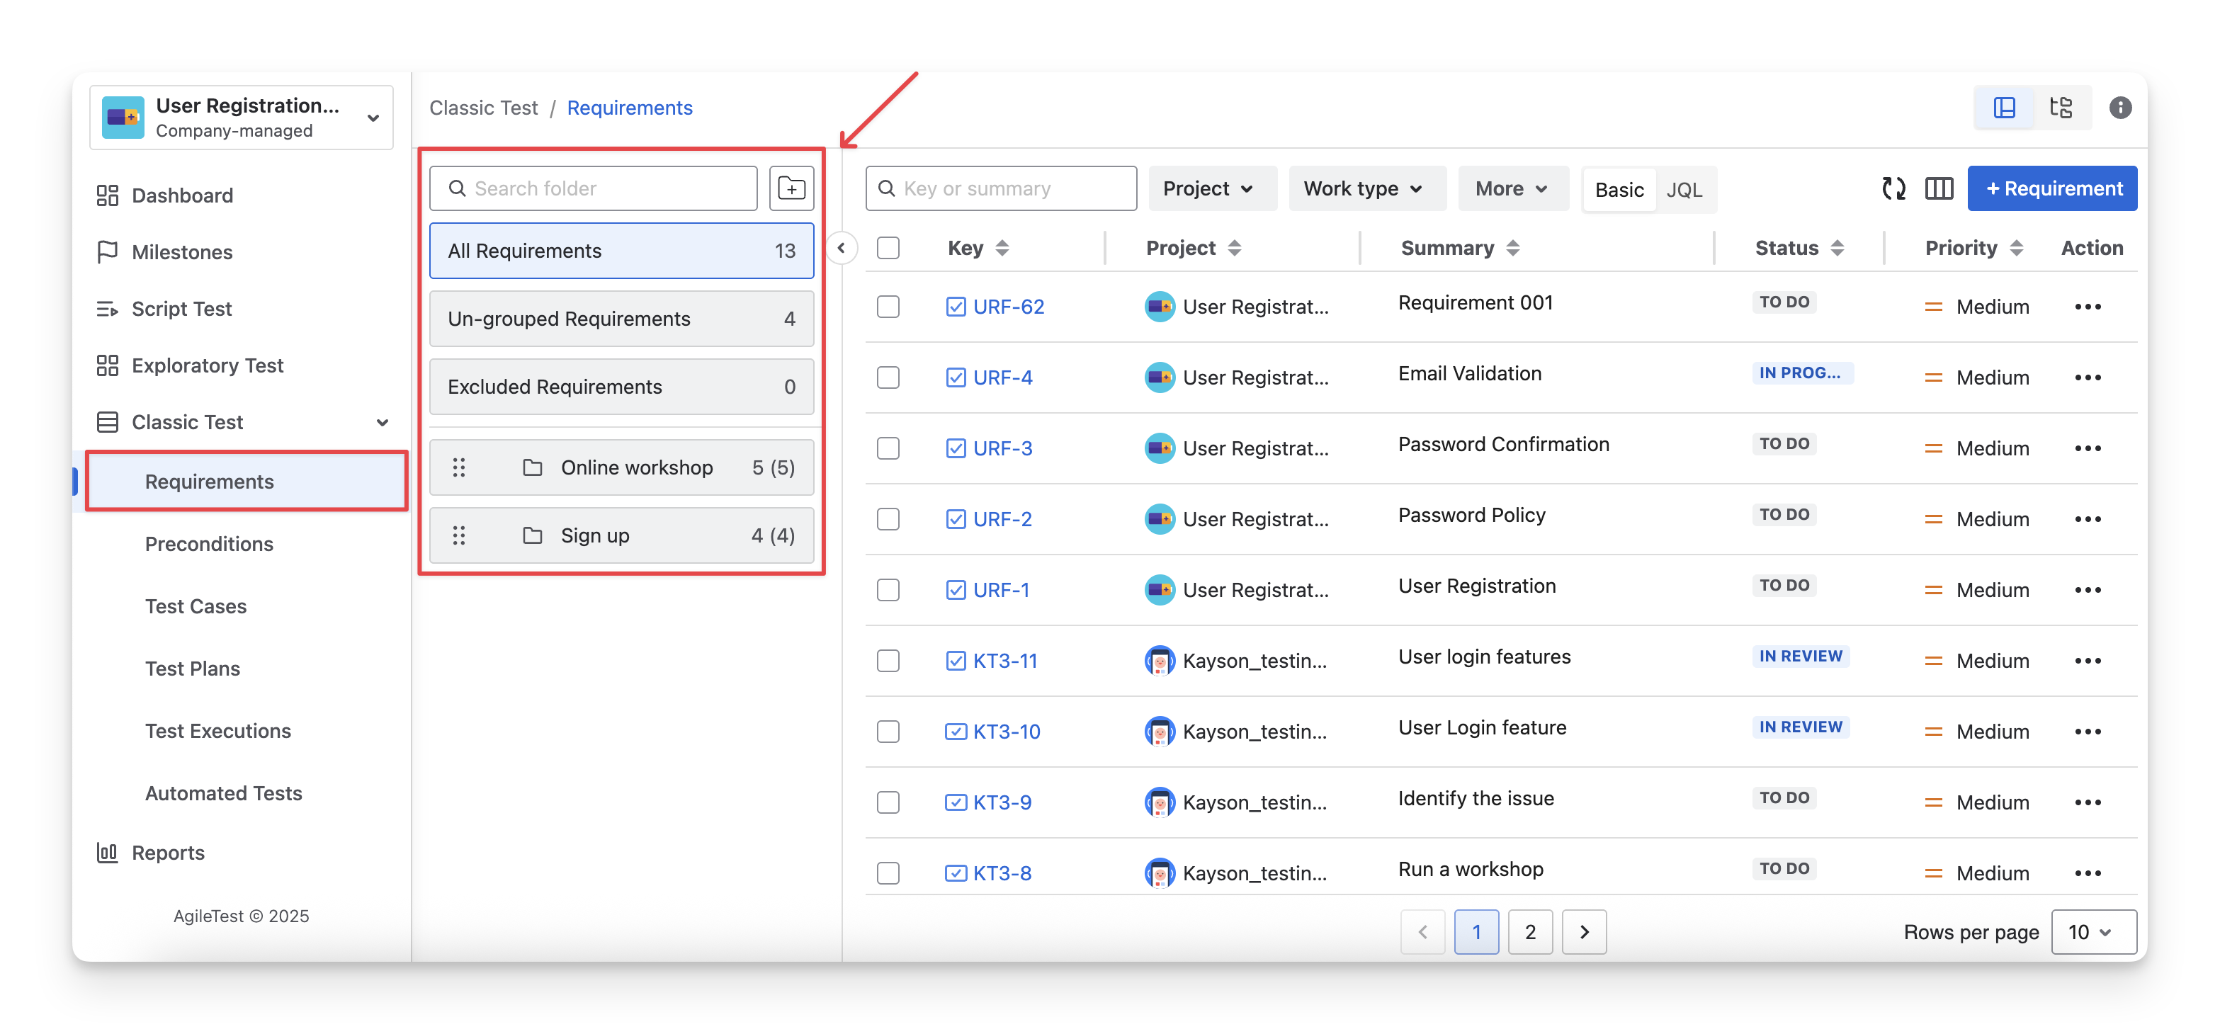The width and height of the screenshot is (2220, 1034).
Task: Collapse the folder panel with arrow
Action: point(841,249)
